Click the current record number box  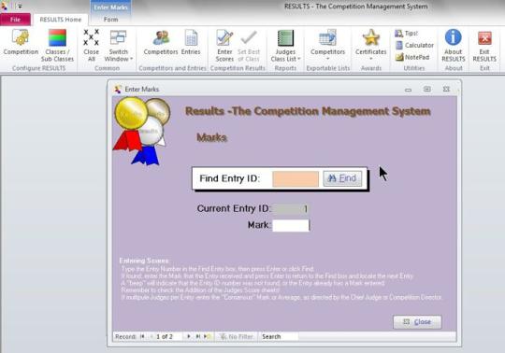(x=168, y=336)
